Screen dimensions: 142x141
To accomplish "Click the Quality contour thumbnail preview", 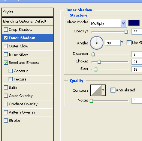I will point(96,90).
